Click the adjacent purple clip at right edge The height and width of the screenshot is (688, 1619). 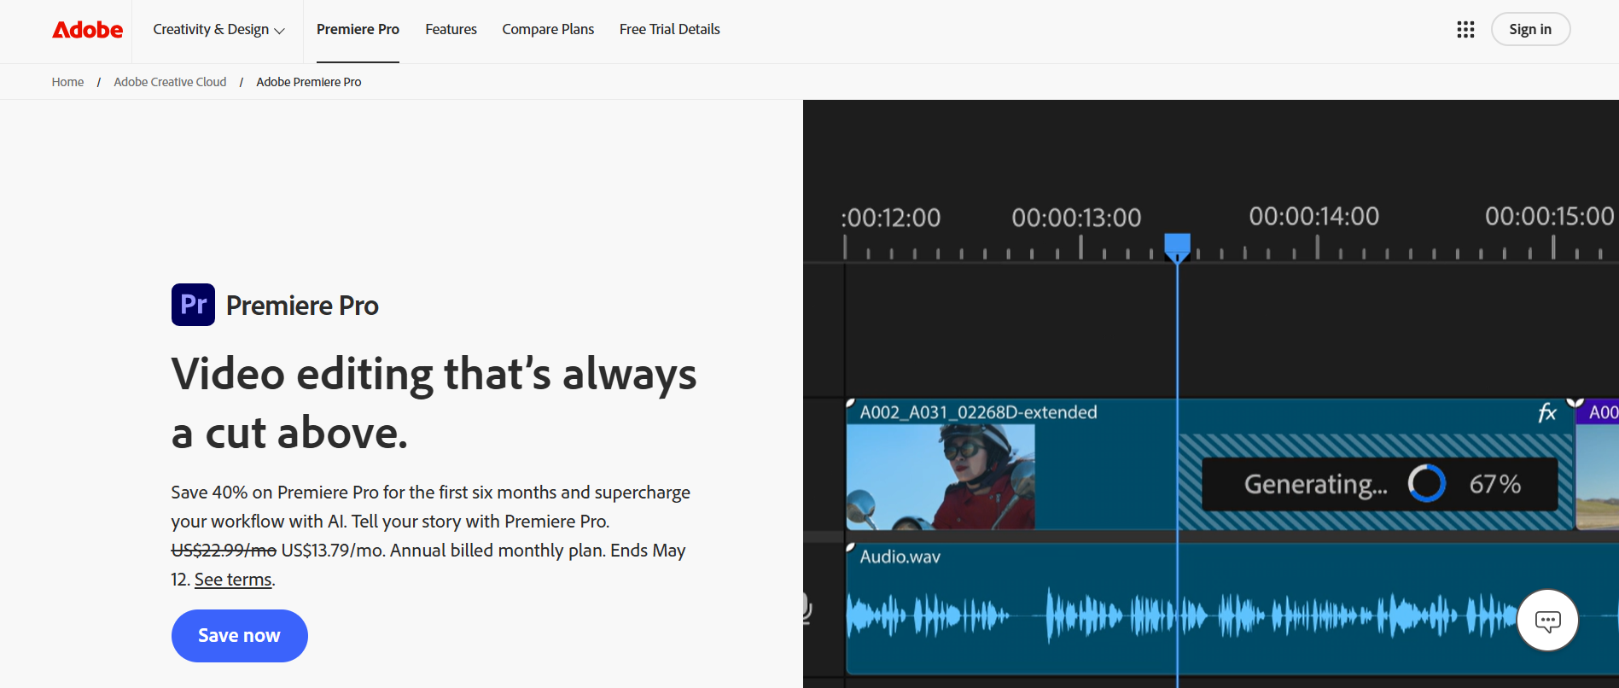pos(1597,465)
